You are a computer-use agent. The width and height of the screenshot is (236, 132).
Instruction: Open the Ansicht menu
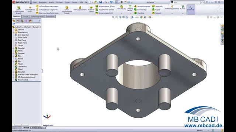click(51, 2)
